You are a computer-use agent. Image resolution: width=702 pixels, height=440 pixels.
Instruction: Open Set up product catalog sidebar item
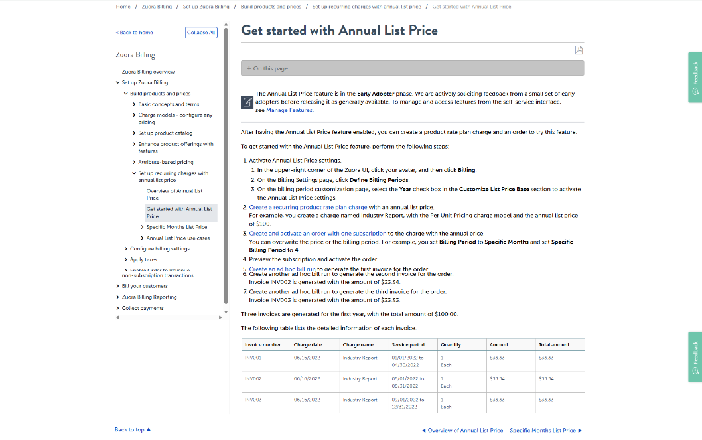165,133
